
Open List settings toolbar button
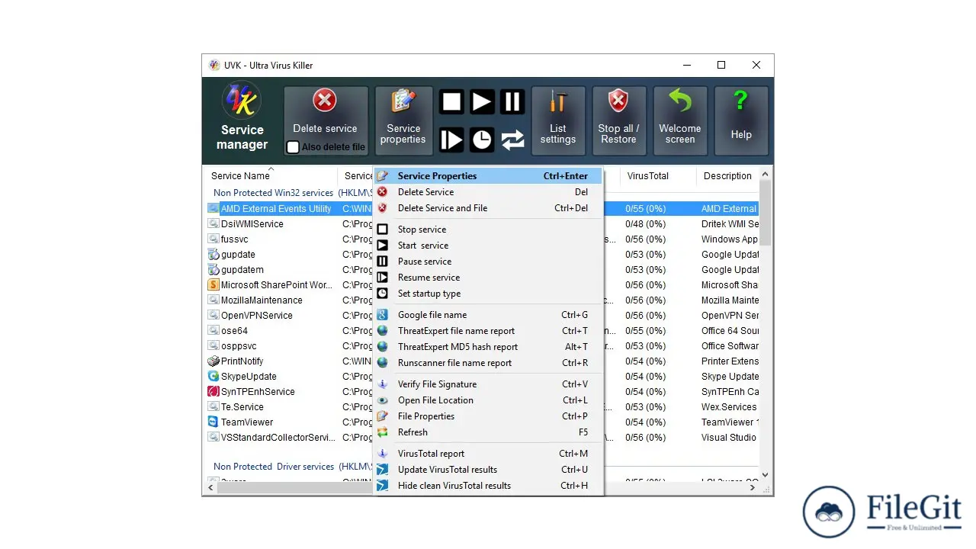point(558,120)
